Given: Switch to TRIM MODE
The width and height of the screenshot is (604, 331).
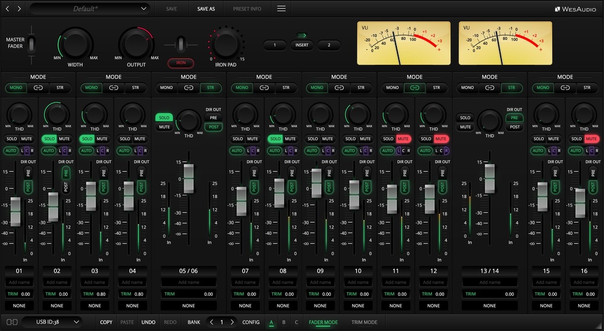Looking at the screenshot, I should 364,323.
